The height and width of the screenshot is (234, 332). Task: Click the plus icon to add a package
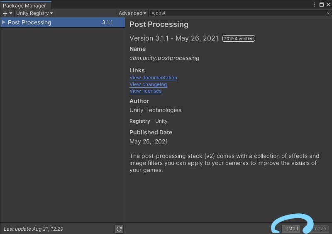5,14
